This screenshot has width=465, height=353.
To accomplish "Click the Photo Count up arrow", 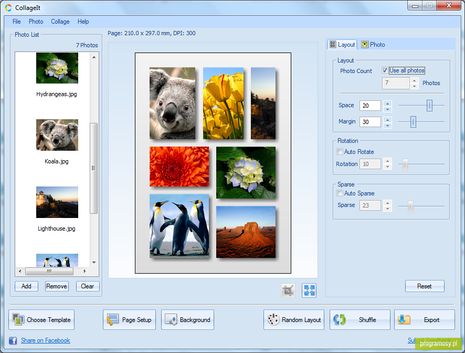I will pos(414,80).
